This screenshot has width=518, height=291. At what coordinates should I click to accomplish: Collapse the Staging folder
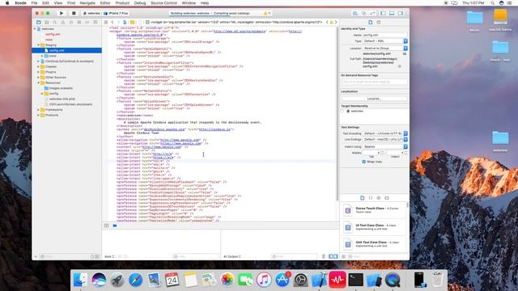point(38,45)
